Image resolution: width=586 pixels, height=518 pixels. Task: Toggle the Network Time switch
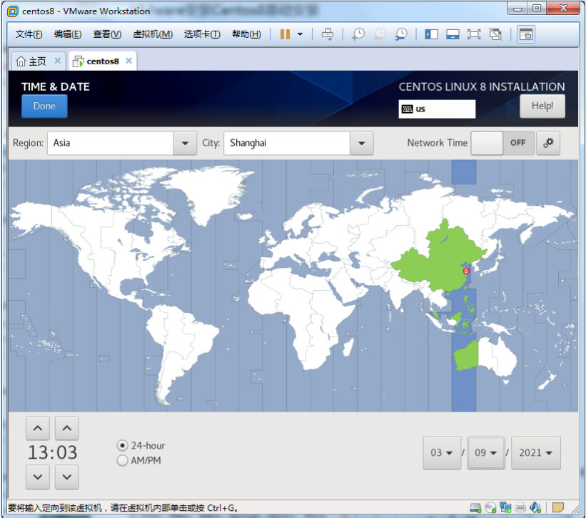pos(502,143)
